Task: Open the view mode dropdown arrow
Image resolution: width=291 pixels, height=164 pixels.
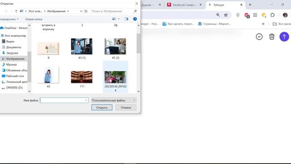Action: tap(119, 19)
